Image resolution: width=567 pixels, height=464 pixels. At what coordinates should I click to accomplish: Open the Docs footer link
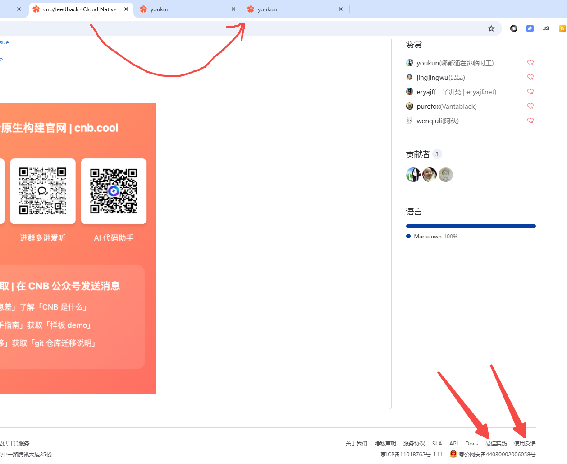pyautogui.click(x=471, y=443)
